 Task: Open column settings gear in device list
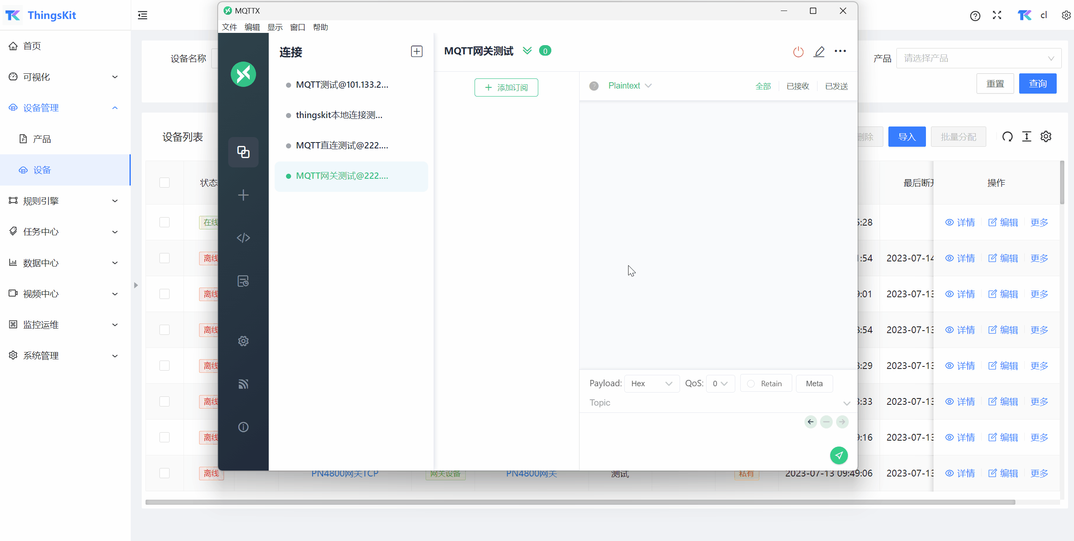tap(1046, 137)
